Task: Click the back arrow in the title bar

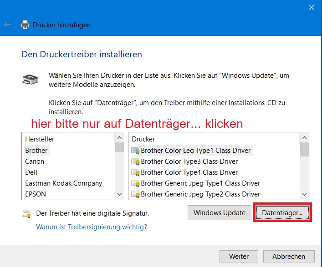Action: pos(7,25)
